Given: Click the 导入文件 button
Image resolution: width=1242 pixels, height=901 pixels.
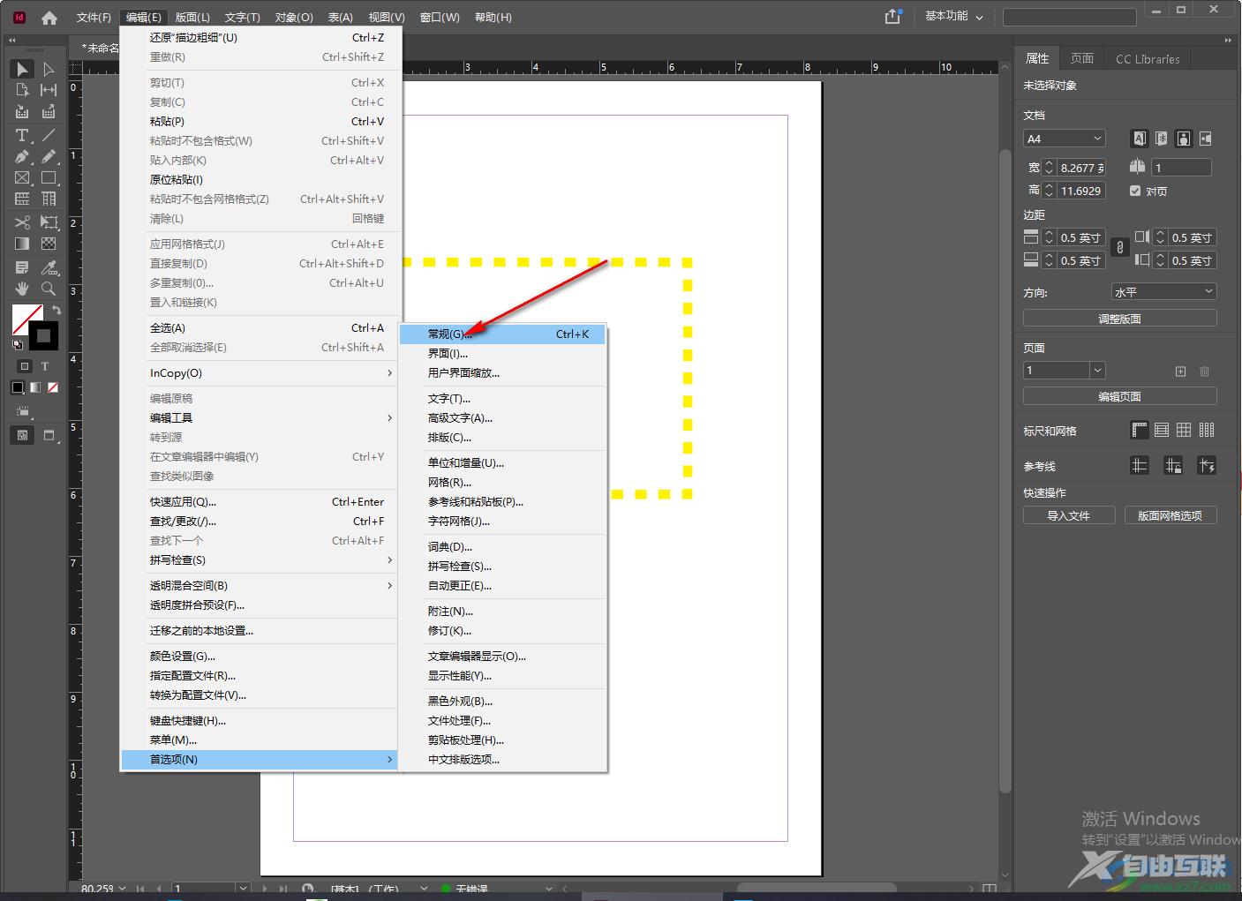Looking at the screenshot, I should (1069, 515).
